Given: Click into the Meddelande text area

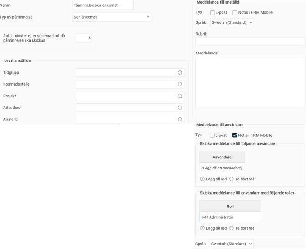Looking at the screenshot, I should (250, 82).
